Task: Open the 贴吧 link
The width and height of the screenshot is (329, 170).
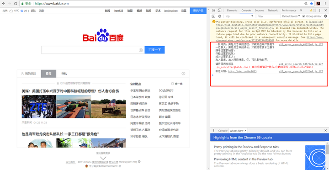Action: [x=149, y=11]
